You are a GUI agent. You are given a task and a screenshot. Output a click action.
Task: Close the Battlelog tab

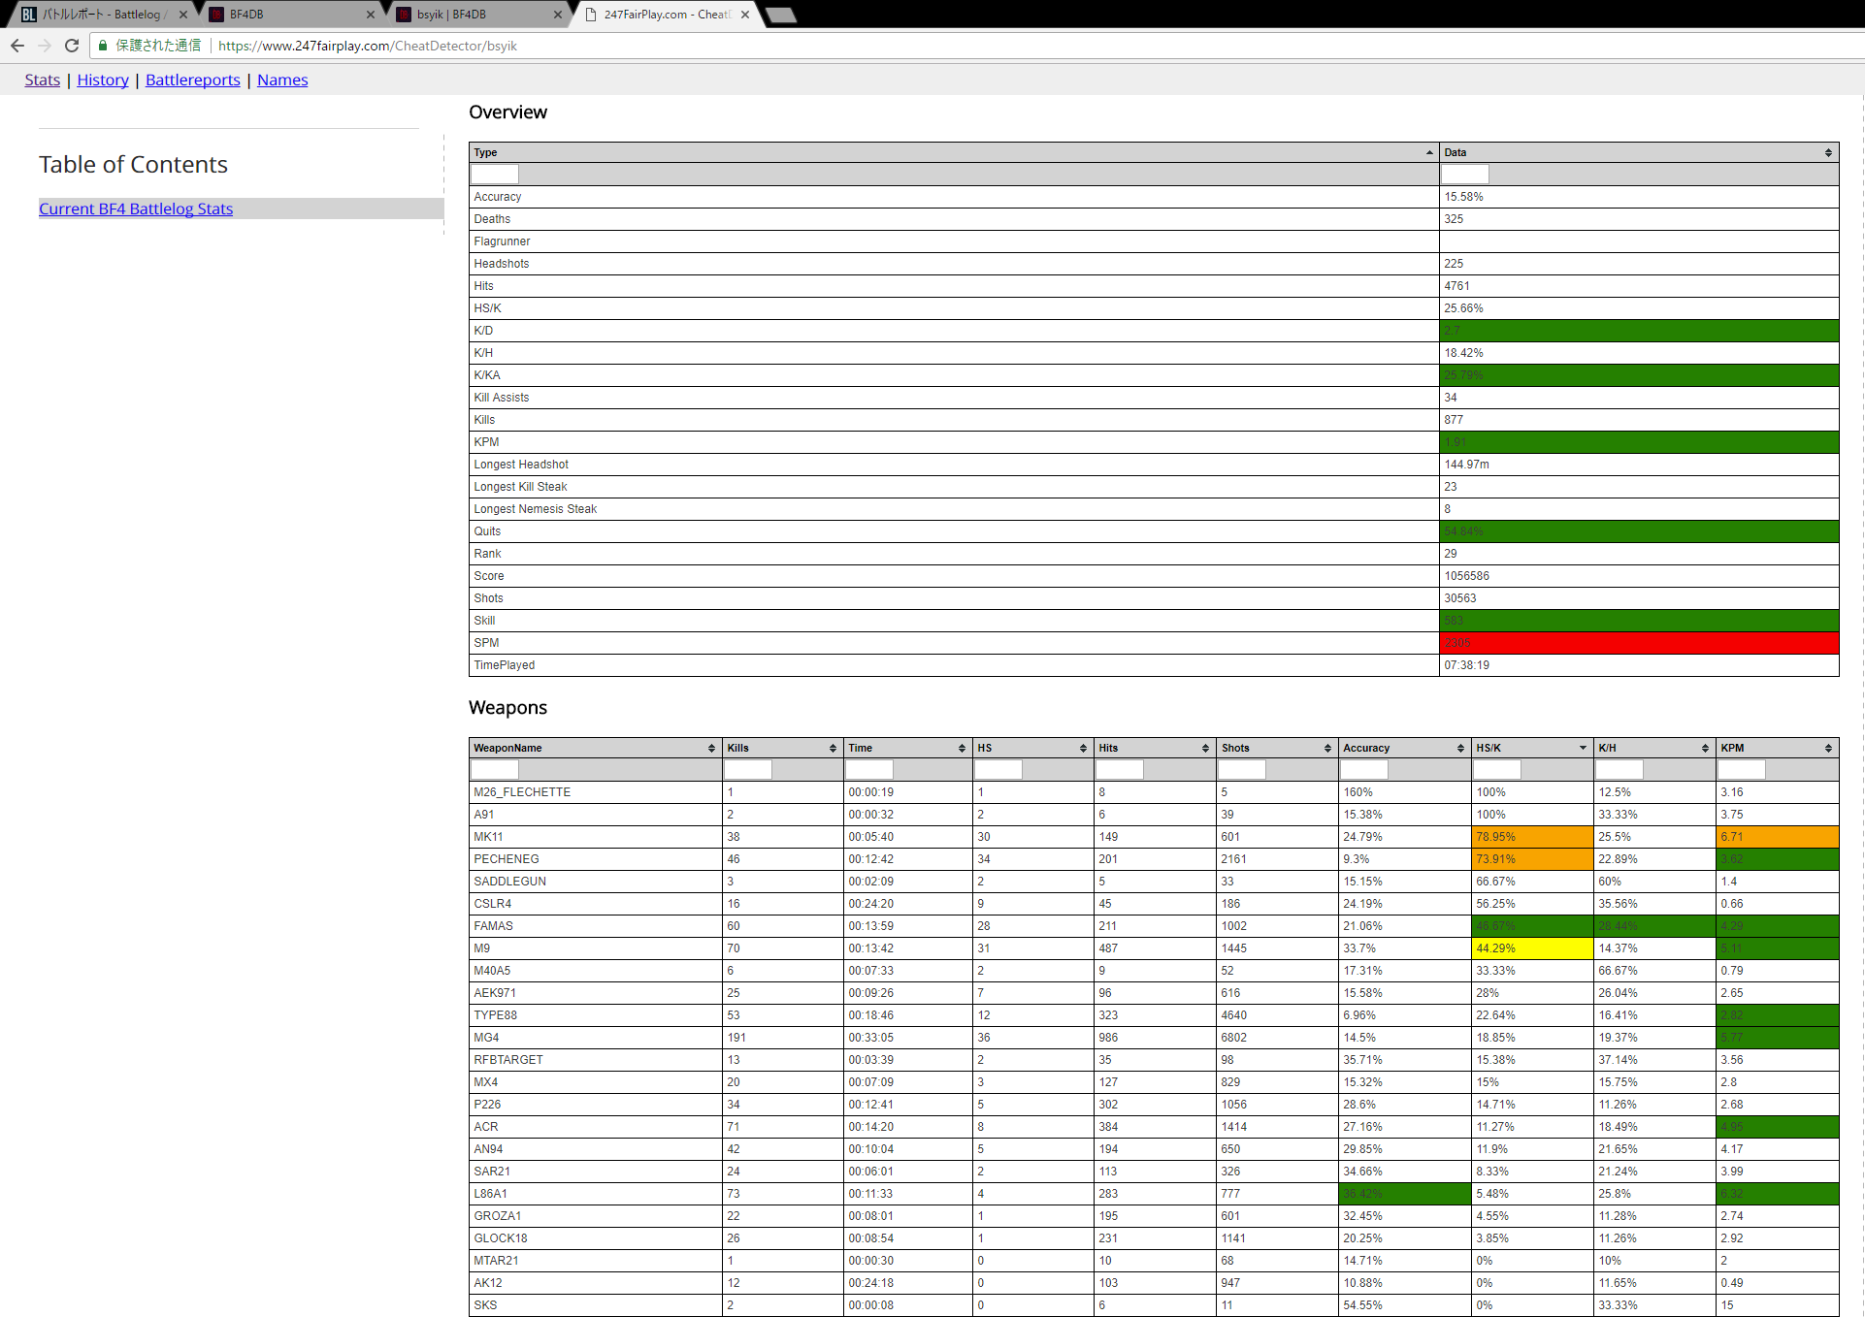tap(182, 15)
